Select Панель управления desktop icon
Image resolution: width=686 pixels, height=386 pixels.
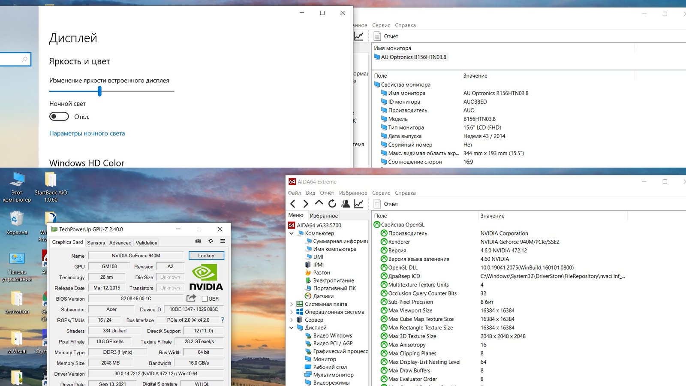coord(17,267)
